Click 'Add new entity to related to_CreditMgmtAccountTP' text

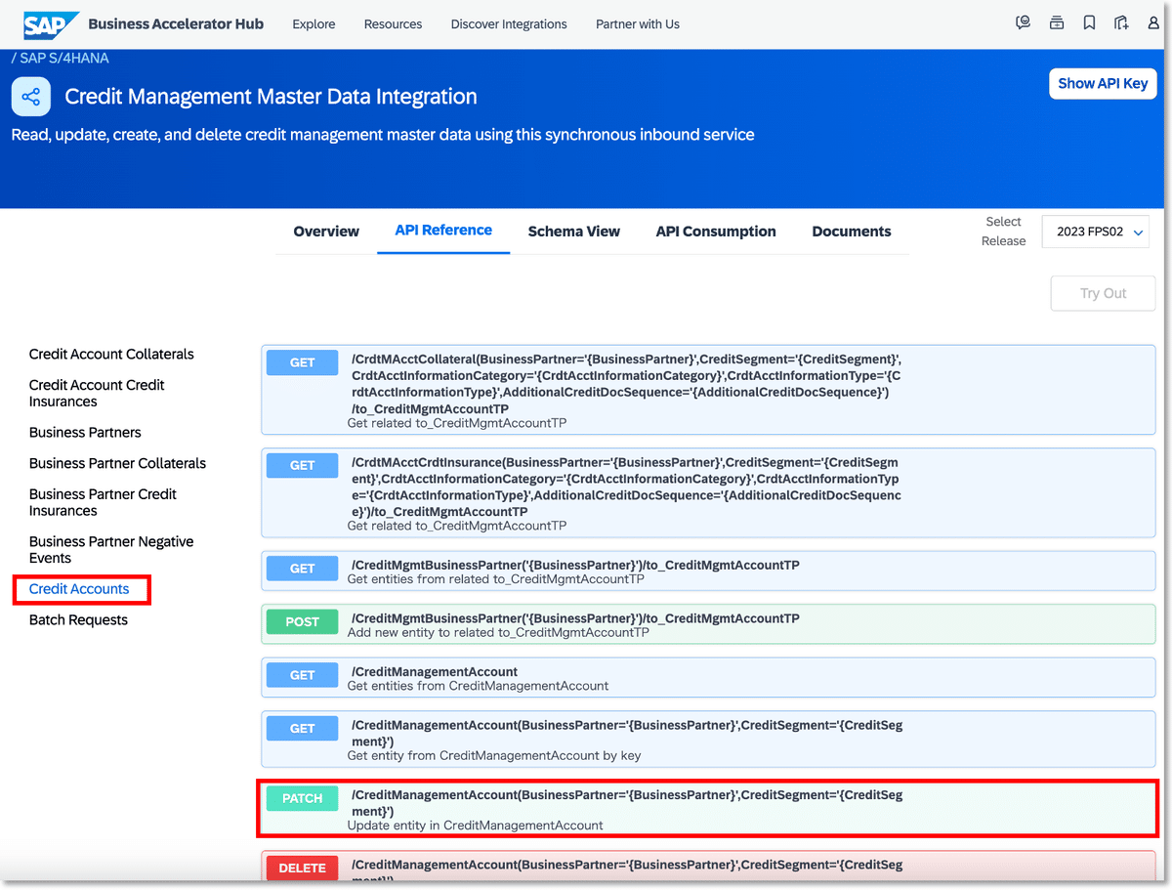point(498,632)
